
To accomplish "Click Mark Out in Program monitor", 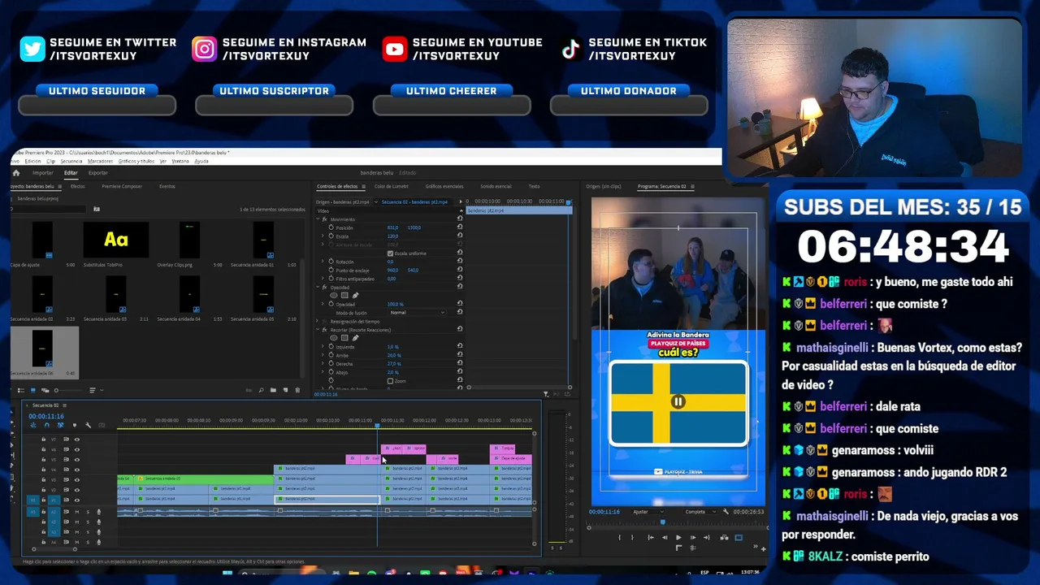I will pyautogui.click(x=632, y=538).
